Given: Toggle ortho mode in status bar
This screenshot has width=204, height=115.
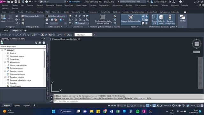Looking at the screenshot, I should pyautogui.click(x=128, y=105).
